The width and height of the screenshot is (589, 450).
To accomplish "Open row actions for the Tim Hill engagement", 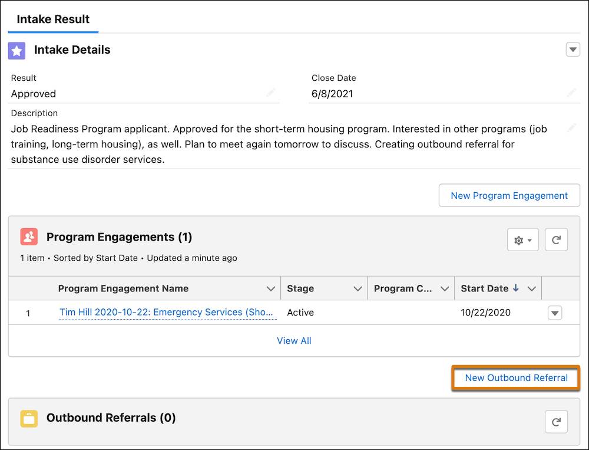I will coord(554,313).
